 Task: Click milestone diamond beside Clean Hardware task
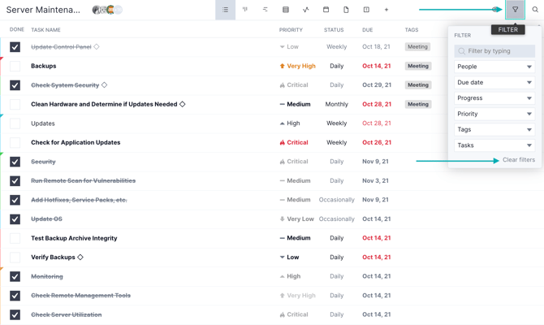pos(182,104)
